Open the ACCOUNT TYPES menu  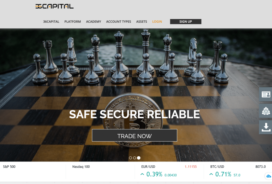(118, 22)
